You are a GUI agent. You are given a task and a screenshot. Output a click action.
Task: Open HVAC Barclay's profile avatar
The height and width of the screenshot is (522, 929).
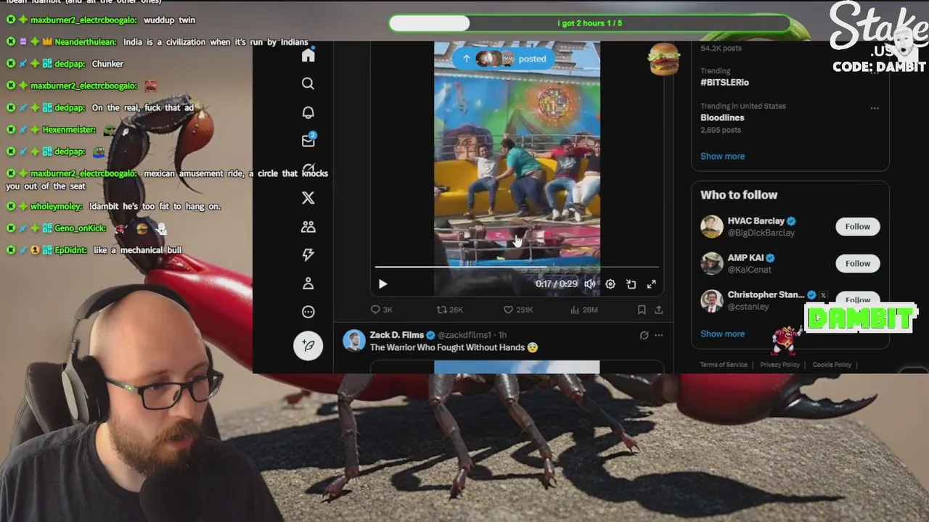click(x=712, y=226)
